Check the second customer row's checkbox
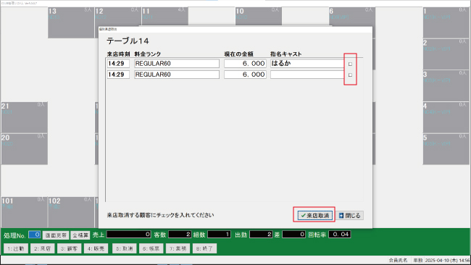 tap(350, 75)
